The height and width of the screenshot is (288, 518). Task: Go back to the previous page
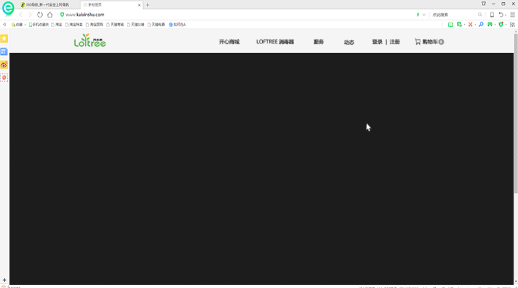tap(21, 14)
